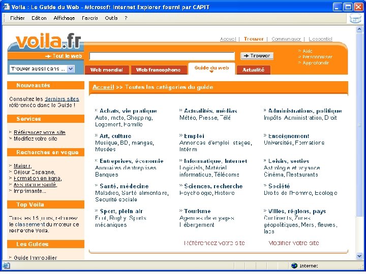Viewport: 366px width, 274px height.
Task: Click the page icon in the status bar
Action: click(6, 265)
